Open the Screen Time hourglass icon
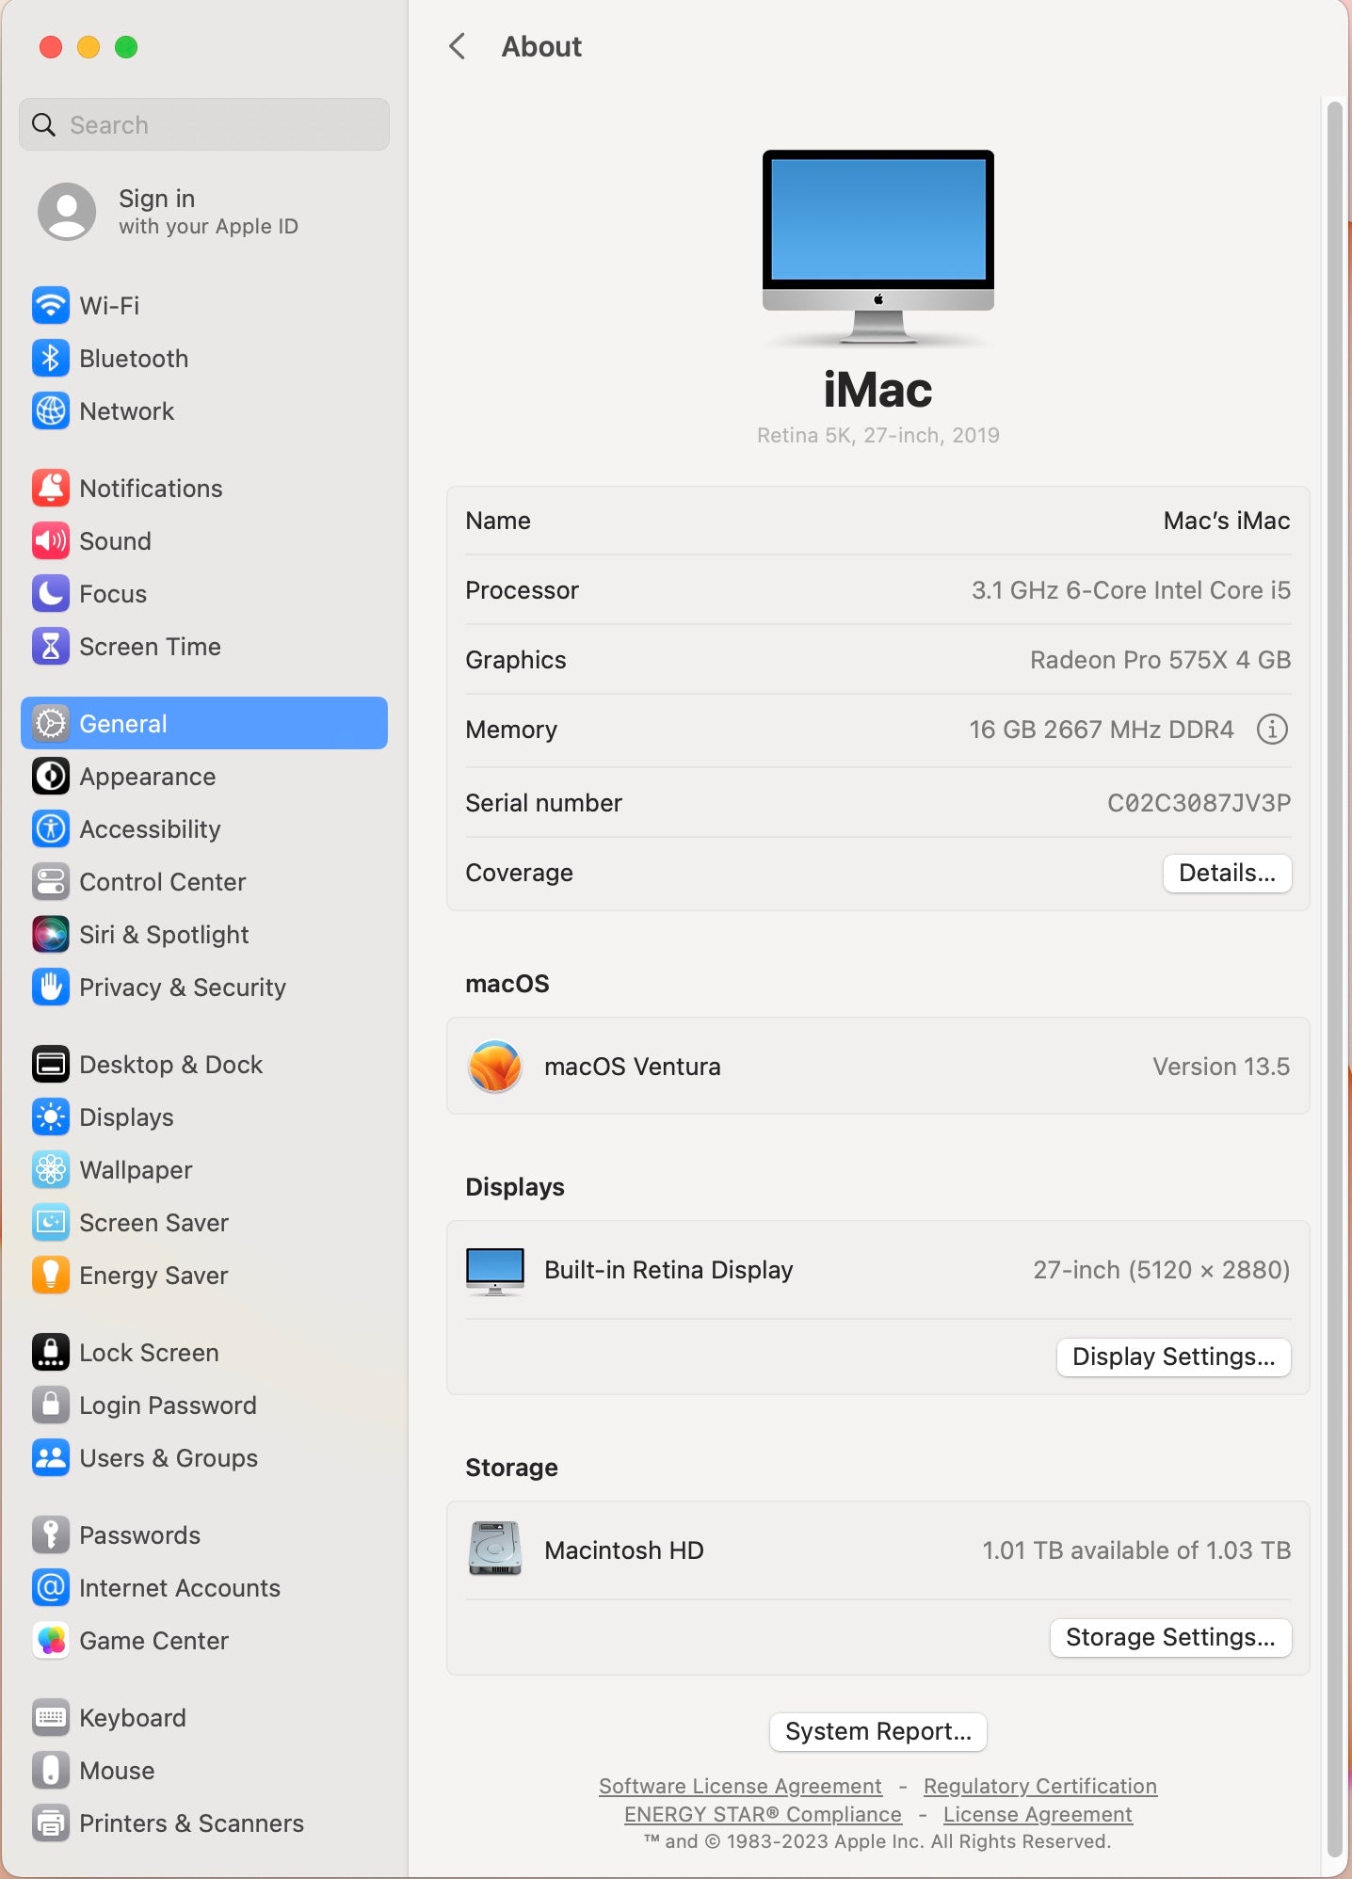The width and height of the screenshot is (1352, 1879). [x=51, y=646]
